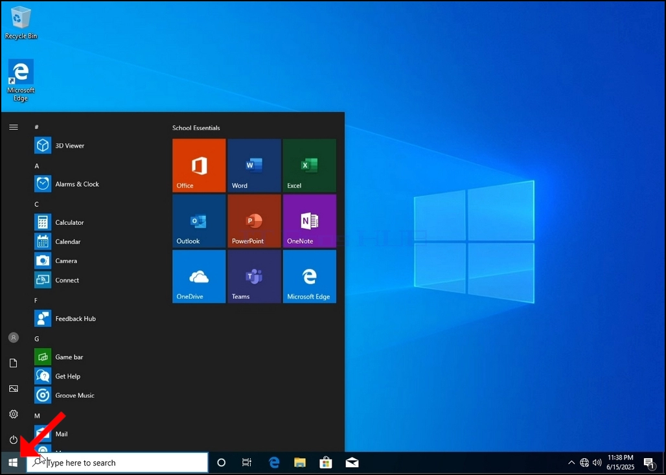Open the Recycle Bin desktop icon
This screenshot has height=475, width=666.
[x=20, y=23]
